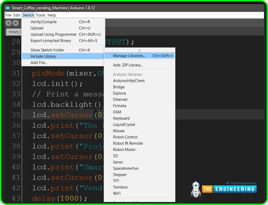Open the Help menu
The image size is (268, 205).
52,15
